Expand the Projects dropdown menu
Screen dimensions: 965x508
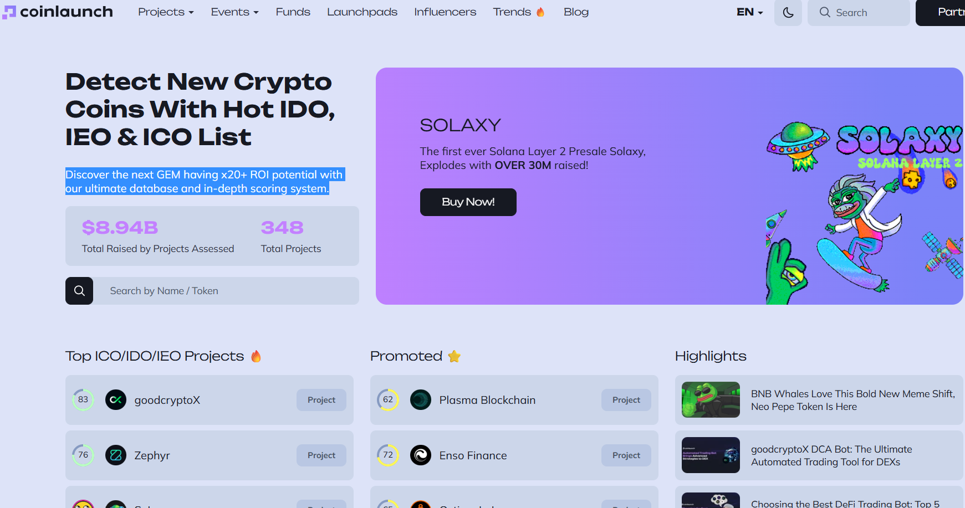click(x=166, y=12)
